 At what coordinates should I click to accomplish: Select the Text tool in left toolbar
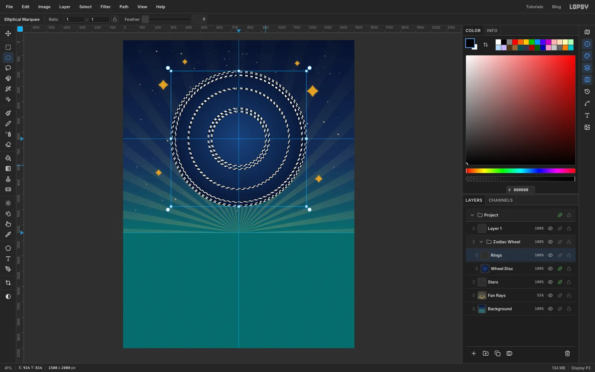pos(8,259)
